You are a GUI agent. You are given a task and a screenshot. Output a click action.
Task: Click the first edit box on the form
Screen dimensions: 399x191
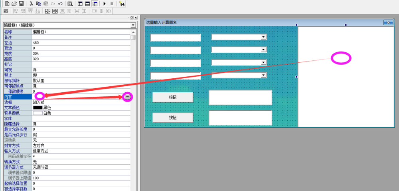176,38
